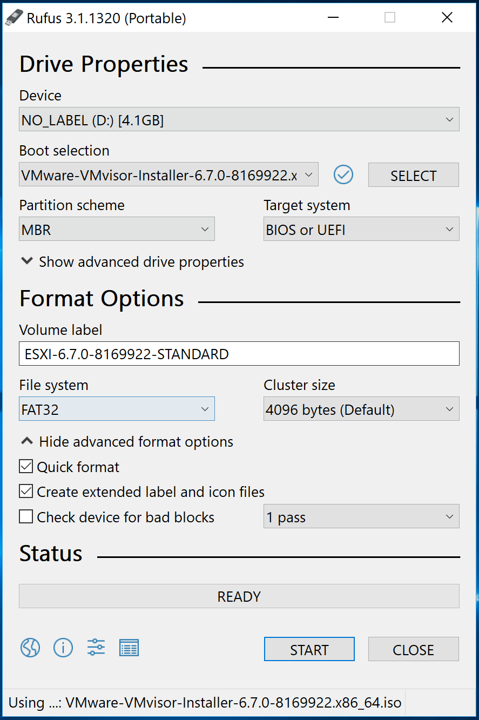Viewport: 479px width, 720px height.
Task: Click the Boot selection label
Action: click(x=64, y=151)
